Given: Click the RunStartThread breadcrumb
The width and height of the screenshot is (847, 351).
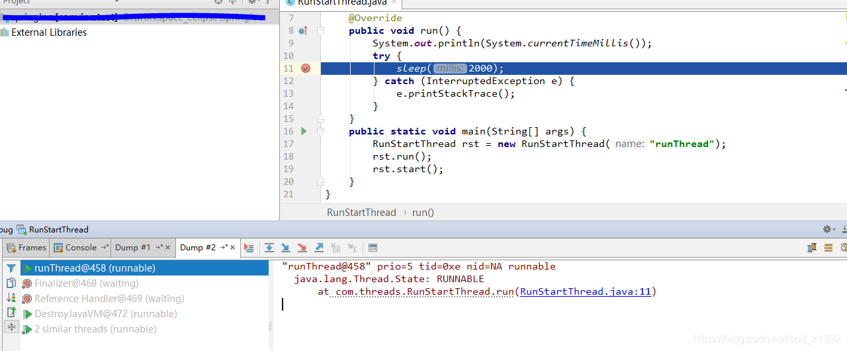Looking at the screenshot, I should pos(361,213).
